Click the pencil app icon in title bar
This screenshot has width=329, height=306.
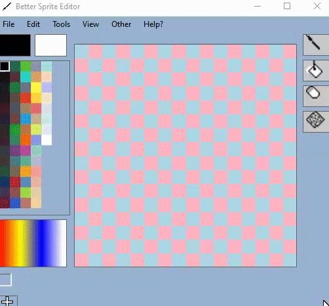[7, 7]
